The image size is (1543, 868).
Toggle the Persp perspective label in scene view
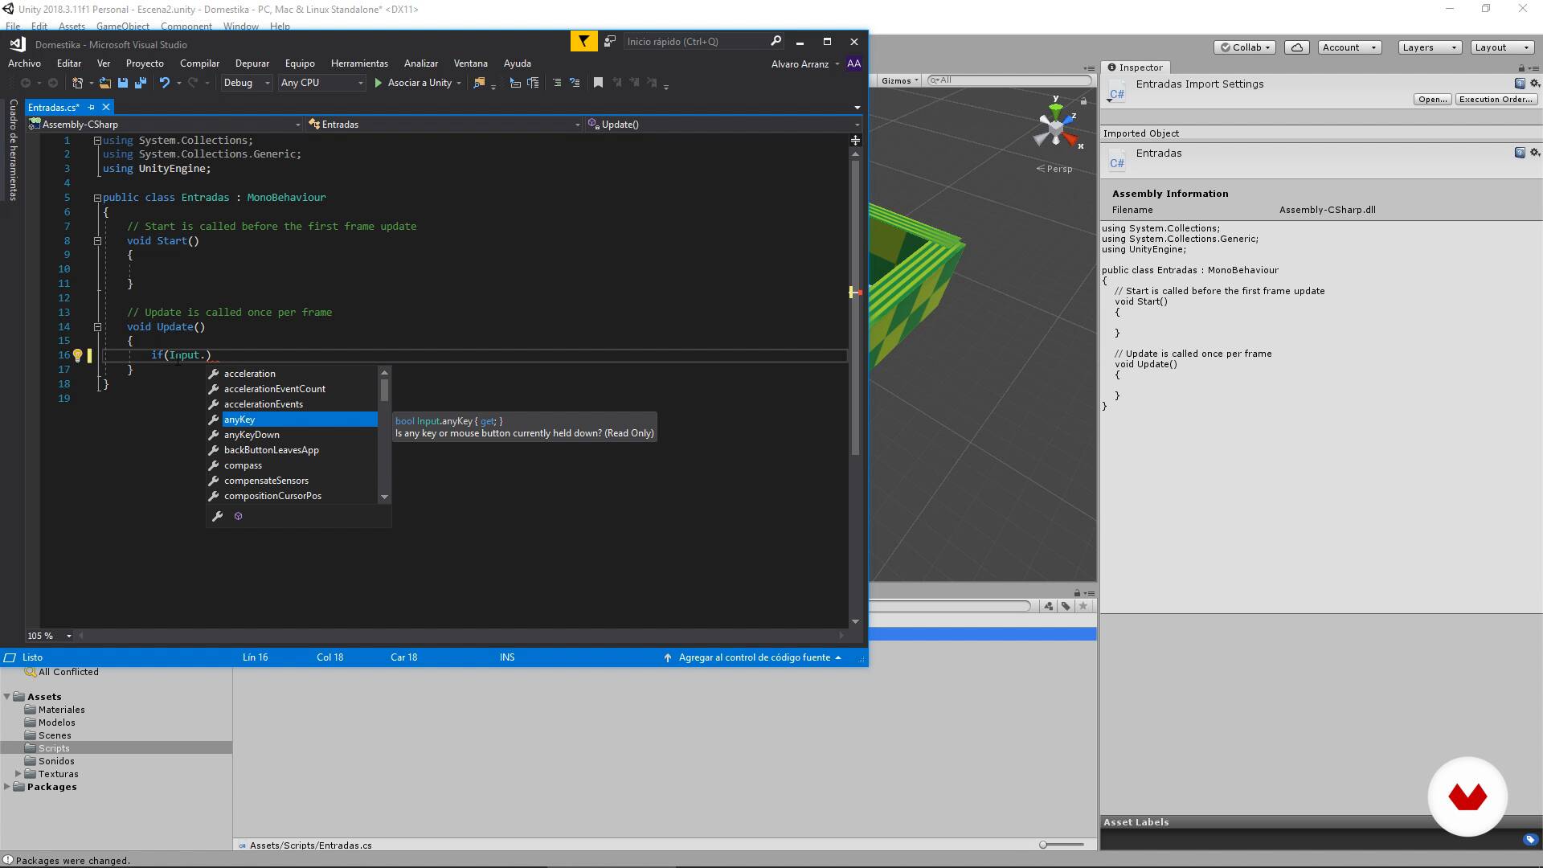tap(1054, 169)
